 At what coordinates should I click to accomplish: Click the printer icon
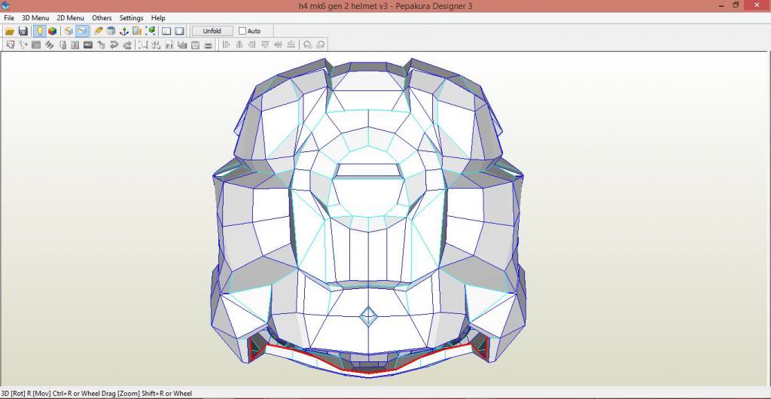208,44
